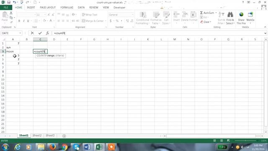Screen dimensions: 268x151
Task: Toggle Italic formatting
Action: pyautogui.click(x=23, y=21)
